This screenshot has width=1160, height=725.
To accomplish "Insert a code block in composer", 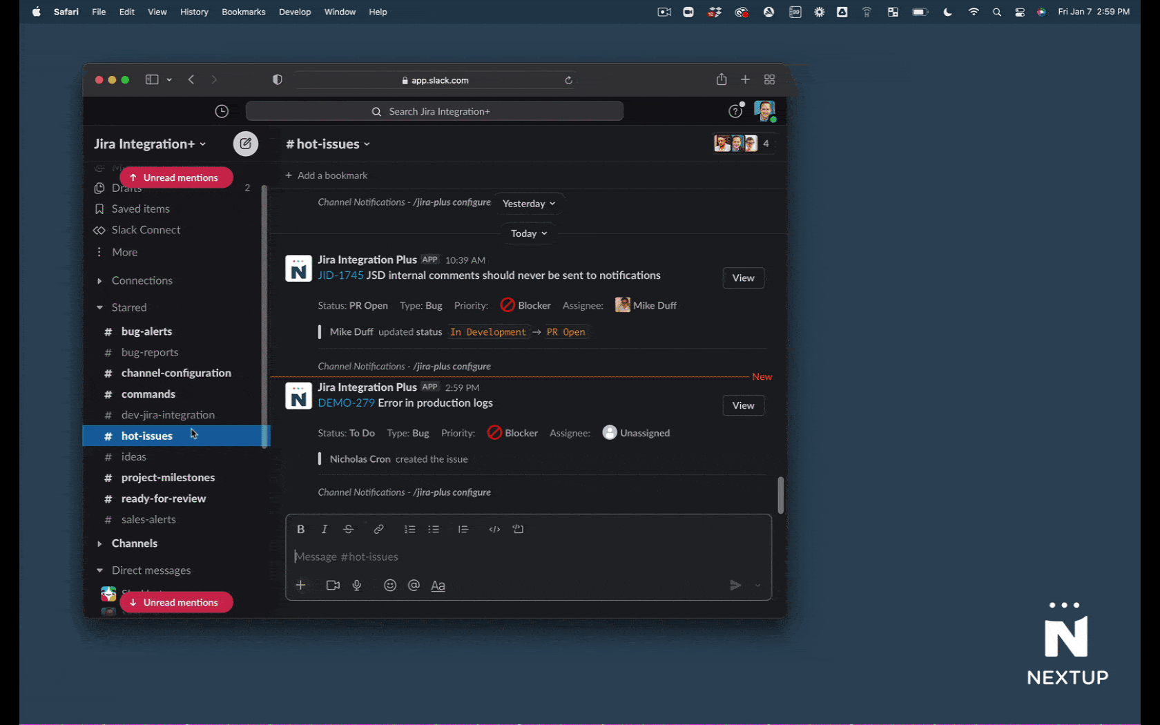I will click(x=518, y=529).
